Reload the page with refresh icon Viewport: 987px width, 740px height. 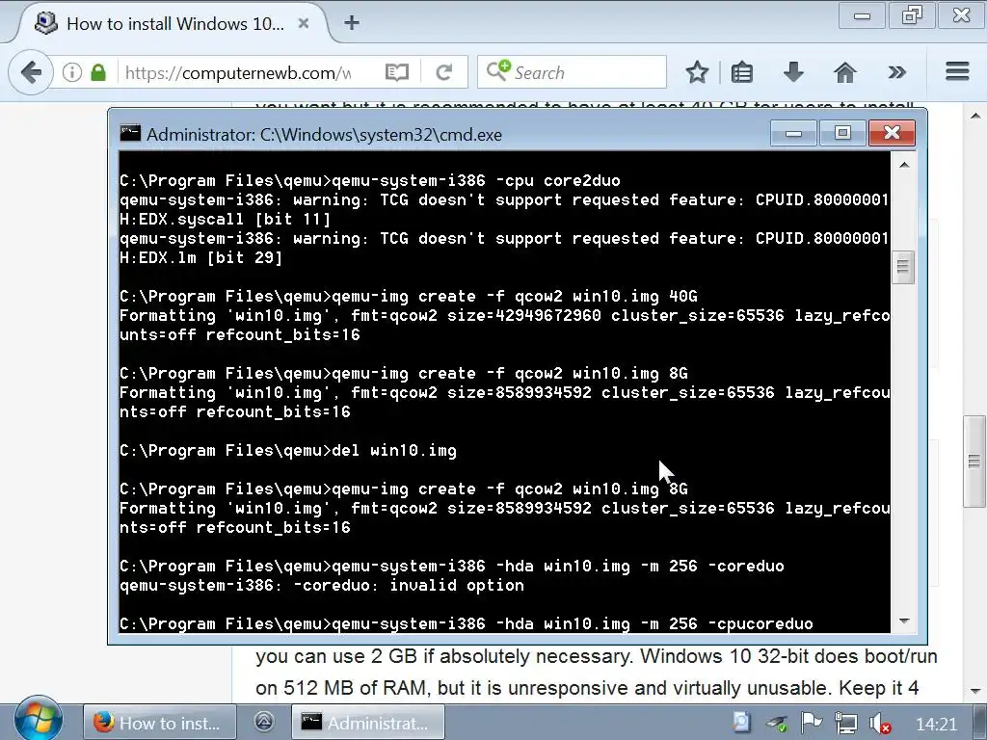tap(444, 72)
